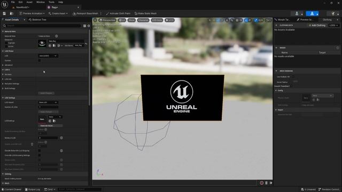Open the Window menu
The height and width of the screenshot is (192, 342).
pos(41,2)
